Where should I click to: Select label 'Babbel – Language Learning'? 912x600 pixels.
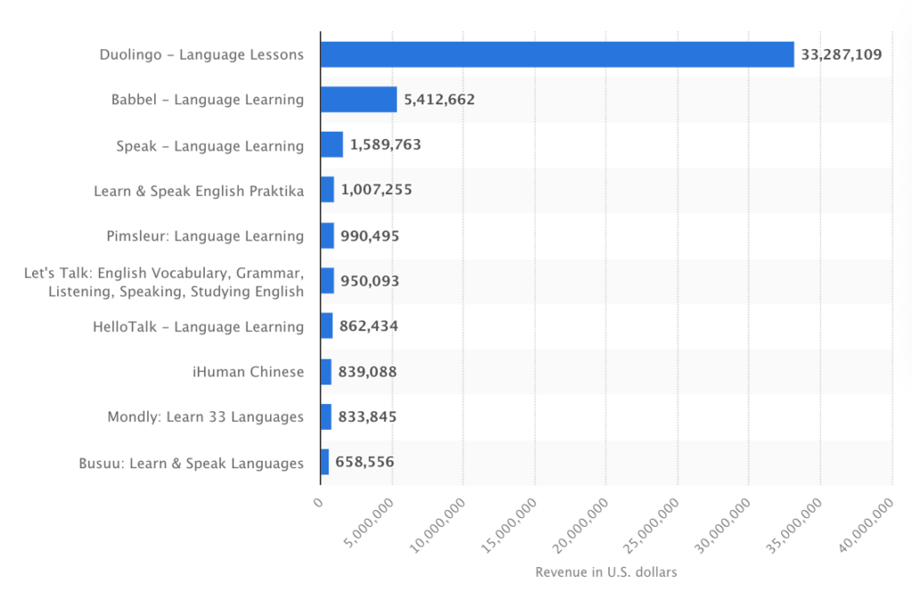(x=208, y=100)
